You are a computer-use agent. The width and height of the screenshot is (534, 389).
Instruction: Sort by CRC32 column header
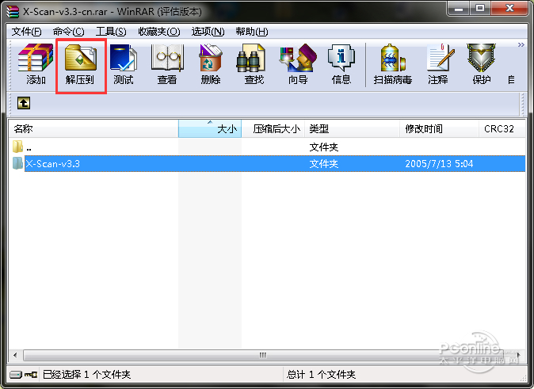click(x=502, y=129)
